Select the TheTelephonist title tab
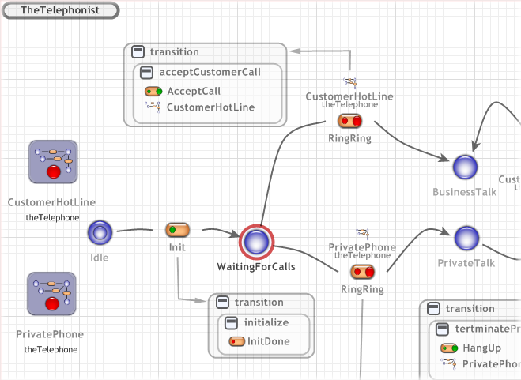This screenshot has height=380, width=521. 60,10
